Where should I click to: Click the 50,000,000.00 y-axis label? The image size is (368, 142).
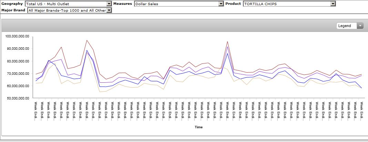click(18, 98)
